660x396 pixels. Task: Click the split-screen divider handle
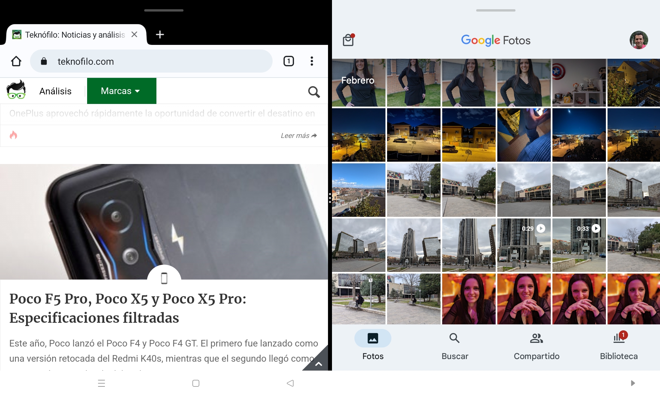point(330,198)
